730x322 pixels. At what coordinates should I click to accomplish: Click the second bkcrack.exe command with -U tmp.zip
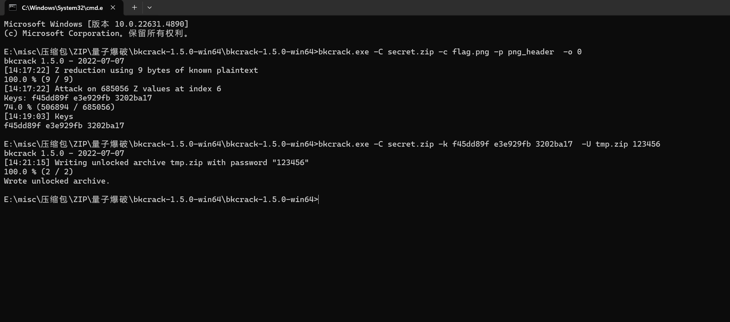(489, 144)
